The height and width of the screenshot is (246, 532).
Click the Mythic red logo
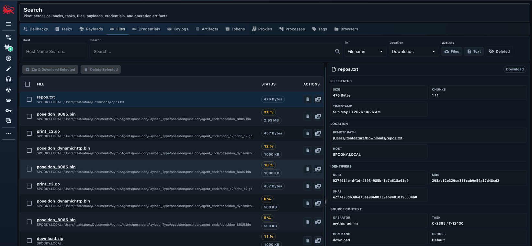(8, 10)
